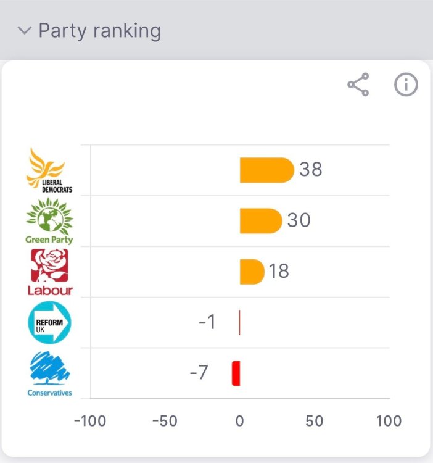Click the Liberal Democrats orange bar
Image resolution: width=433 pixels, height=463 pixels.
266,170
